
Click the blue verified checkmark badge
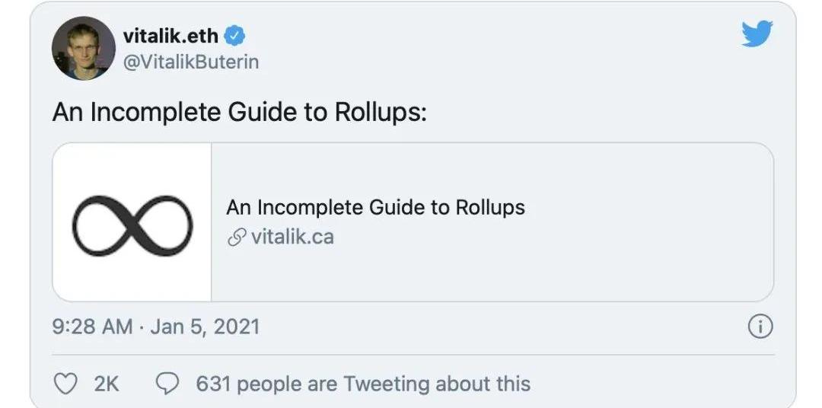tap(235, 36)
